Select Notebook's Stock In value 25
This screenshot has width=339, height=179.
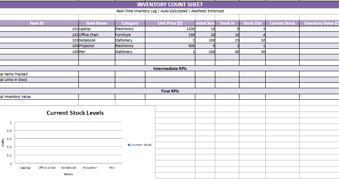[227, 40]
